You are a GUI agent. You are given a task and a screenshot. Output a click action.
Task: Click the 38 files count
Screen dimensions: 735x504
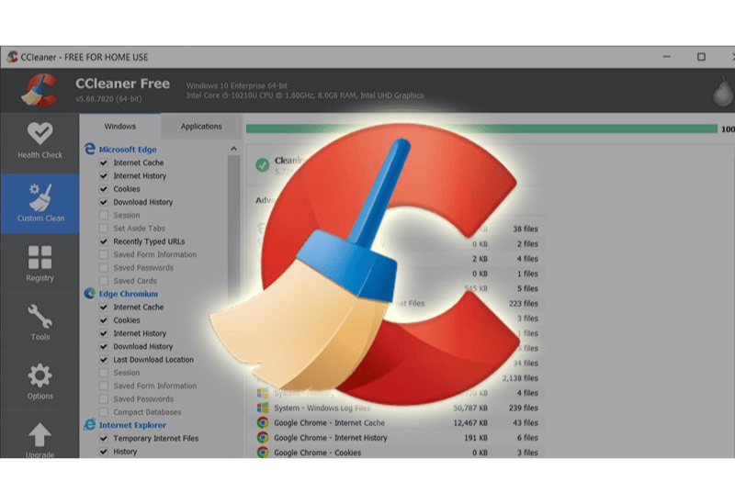[x=525, y=229]
